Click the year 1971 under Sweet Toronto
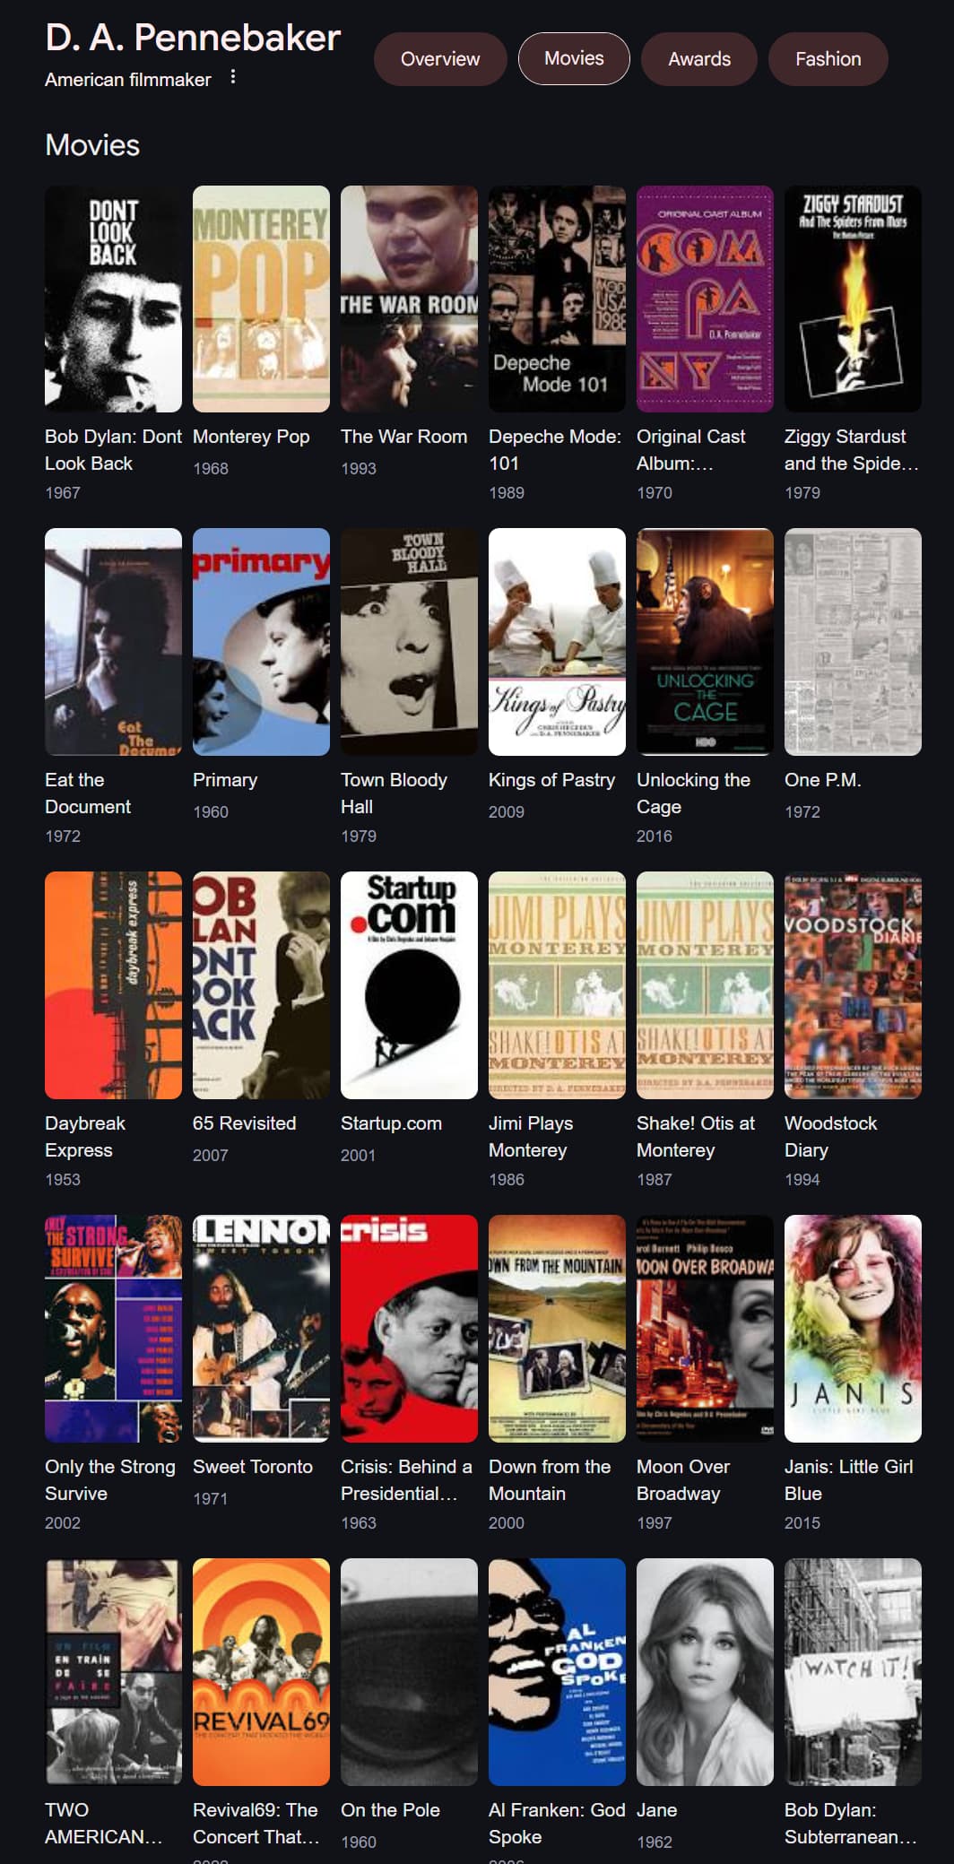The image size is (954, 1864). (211, 1499)
